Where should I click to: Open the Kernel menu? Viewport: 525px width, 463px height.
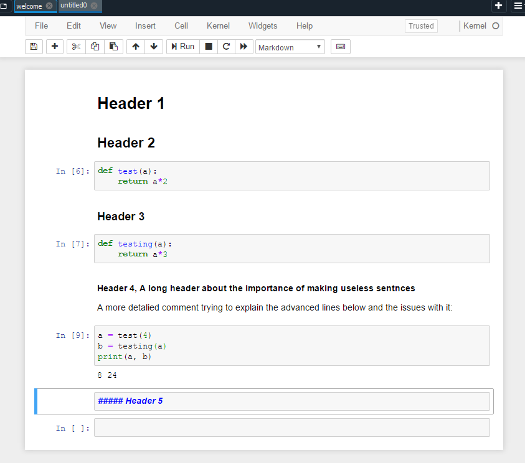[x=218, y=26]
